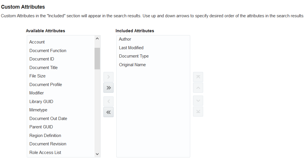Select Document Type in Included Attributes

pyautogui.click(x=153, y=56)
